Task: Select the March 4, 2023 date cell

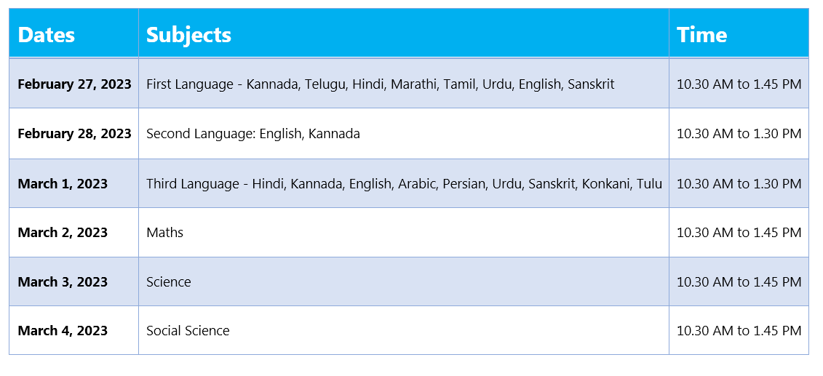Action: coord(74,330)
